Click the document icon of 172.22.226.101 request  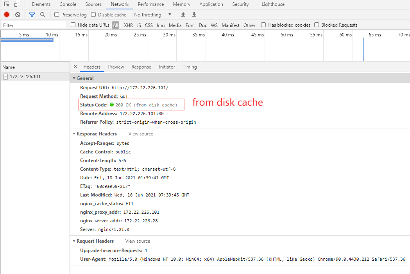pyautogui.click(x=5, y=76)
